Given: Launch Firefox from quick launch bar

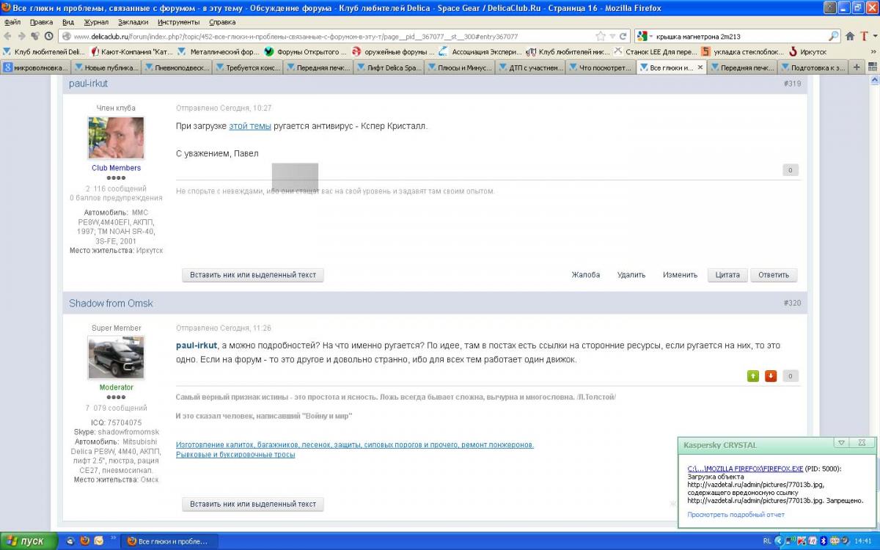Looking at the screenshot, I should point(84,541).
